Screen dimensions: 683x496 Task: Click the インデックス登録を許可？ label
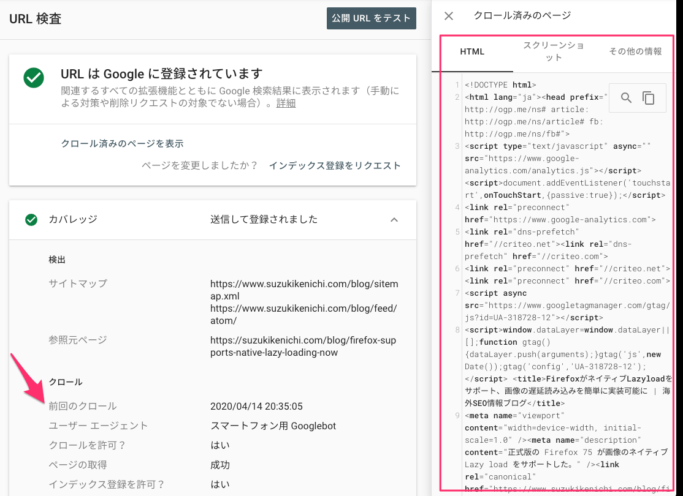pyautogui.click(x=107, y=484)
